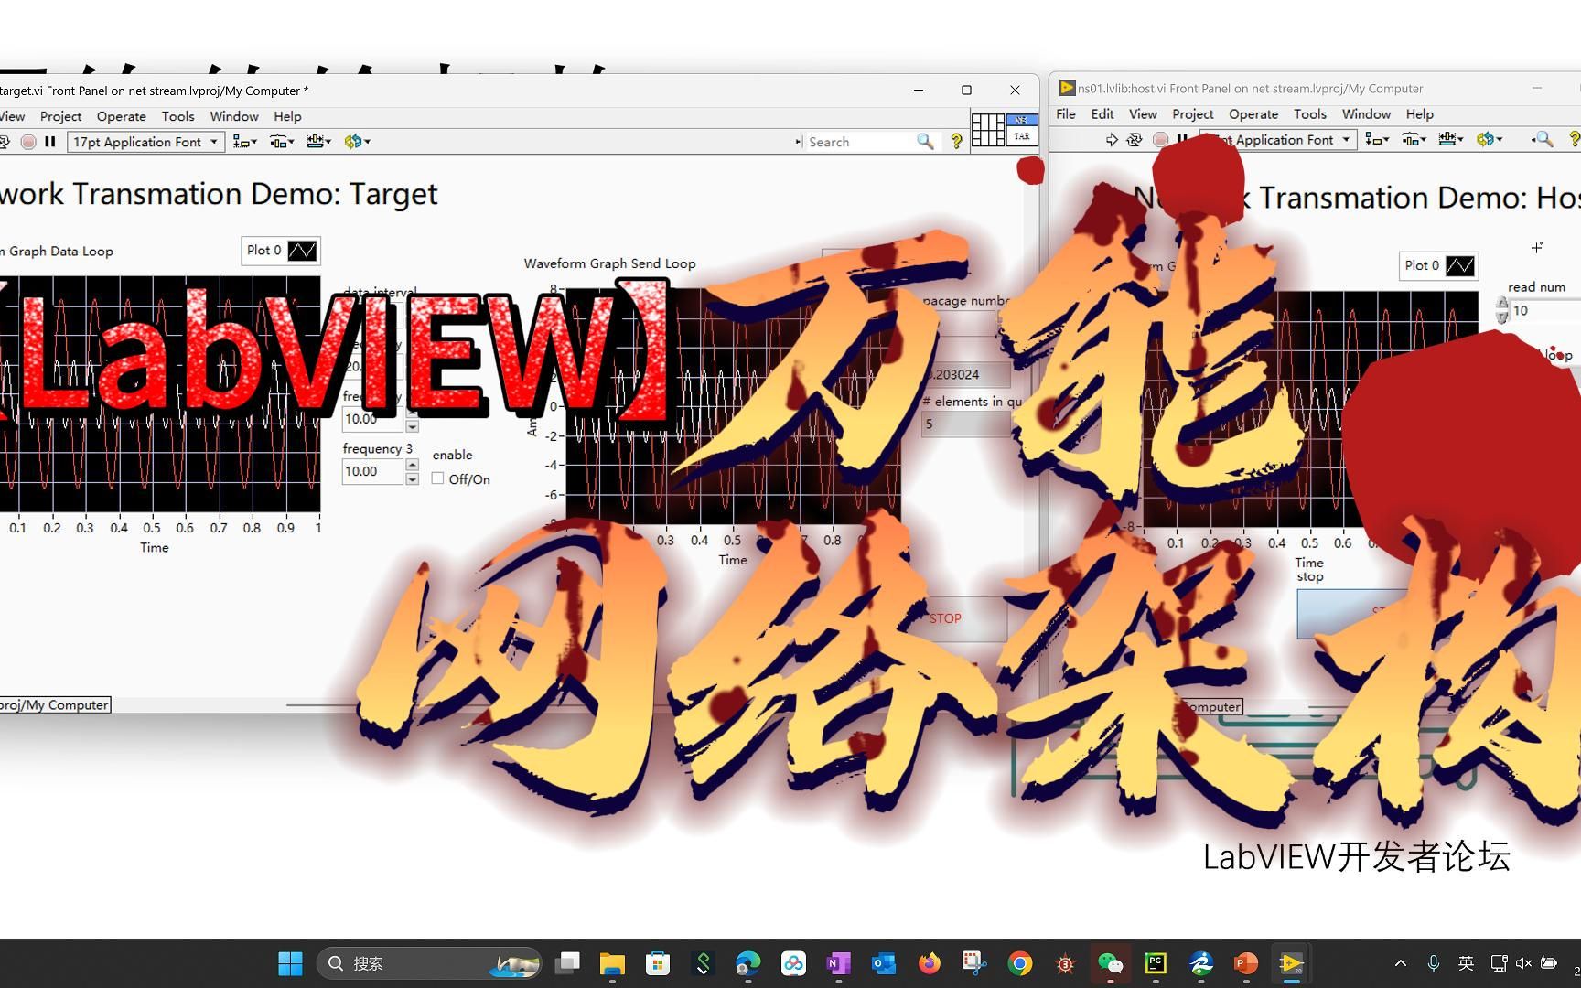Click the search magnifier icon in Target window
Viewport: 1581px width, 988px height.
(x=925, y=142)
